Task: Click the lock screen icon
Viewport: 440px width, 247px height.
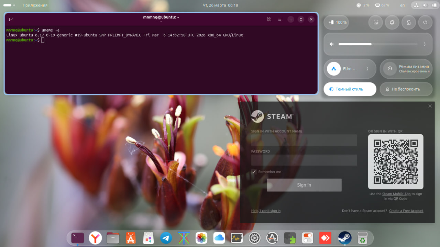Action: click(x=409, y=22)
